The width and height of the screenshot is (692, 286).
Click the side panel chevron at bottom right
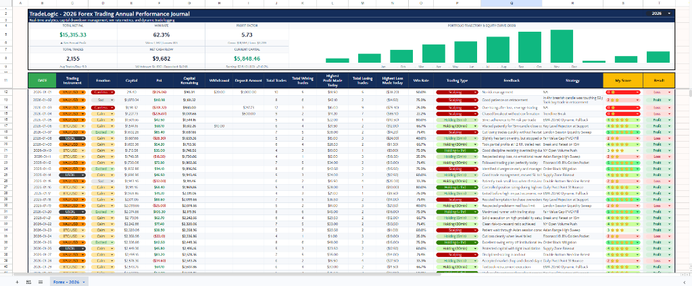point(685,281)
